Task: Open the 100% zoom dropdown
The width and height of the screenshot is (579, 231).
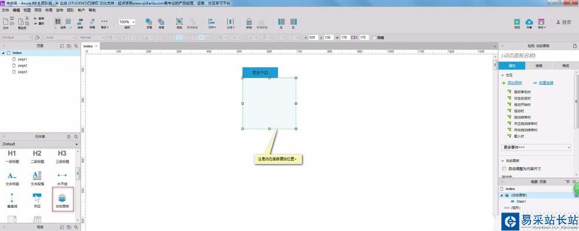Action: tap(127, 22)
